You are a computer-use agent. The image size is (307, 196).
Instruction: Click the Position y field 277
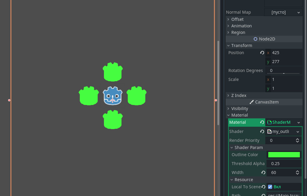pyautogui.click(x=284, y=62)
